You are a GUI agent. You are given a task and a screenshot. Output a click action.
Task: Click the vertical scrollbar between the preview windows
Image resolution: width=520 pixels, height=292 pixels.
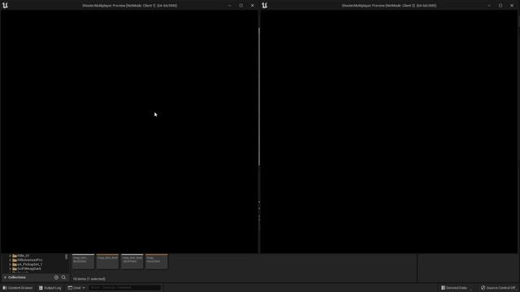pos(259,97)
